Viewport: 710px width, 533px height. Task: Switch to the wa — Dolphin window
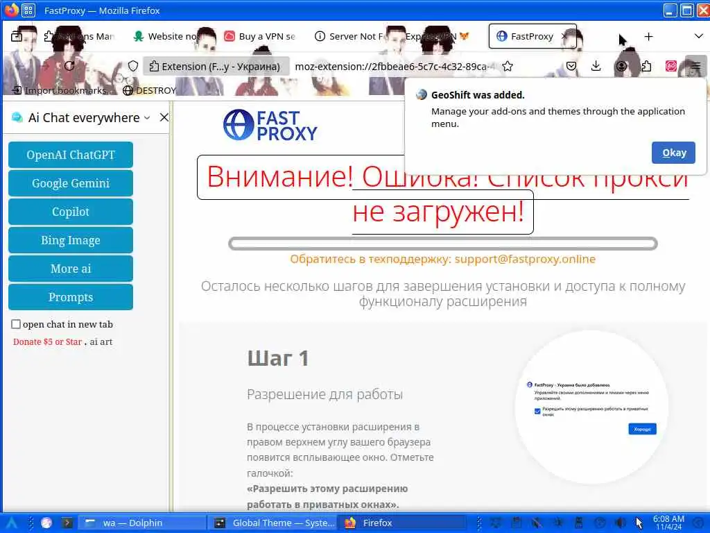142,523
